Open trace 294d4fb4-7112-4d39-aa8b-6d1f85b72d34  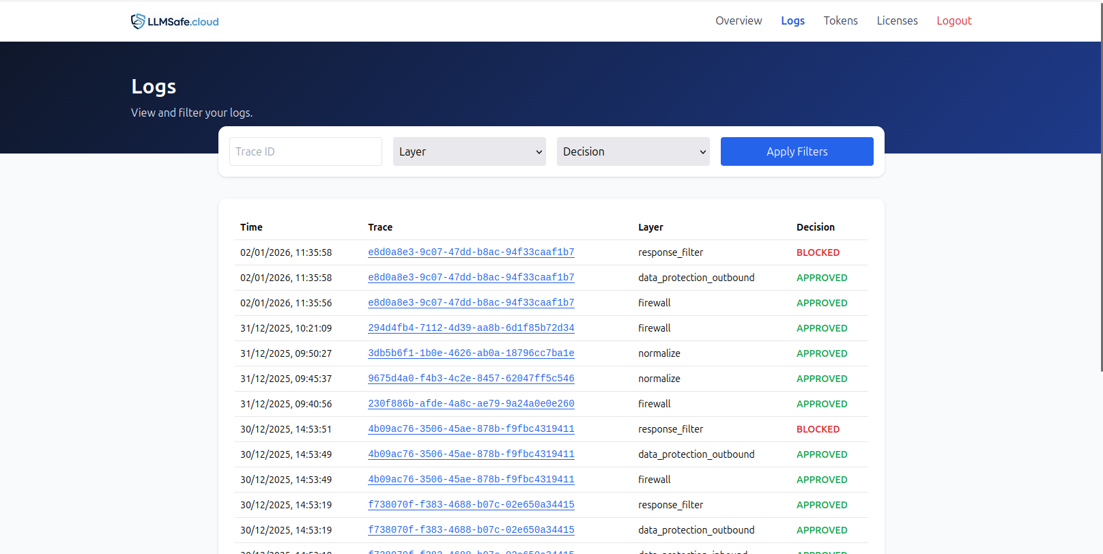471,328
